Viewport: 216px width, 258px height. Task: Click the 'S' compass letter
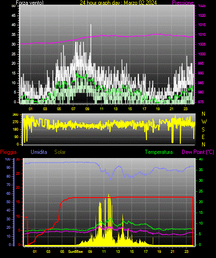click(x=203, y=130)
